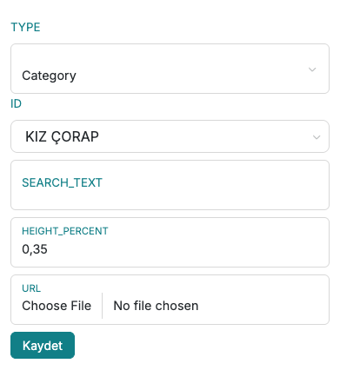
Task: Click the TYPE field label
Action: [25, 27]
